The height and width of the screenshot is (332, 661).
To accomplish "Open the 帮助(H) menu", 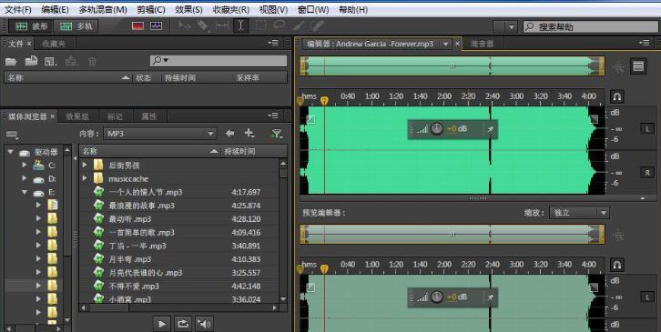I will [x=353, y=9].
